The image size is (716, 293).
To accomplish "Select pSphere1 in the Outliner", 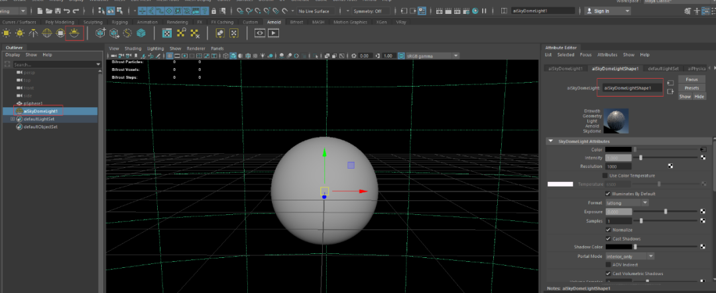I will [33, 103].
